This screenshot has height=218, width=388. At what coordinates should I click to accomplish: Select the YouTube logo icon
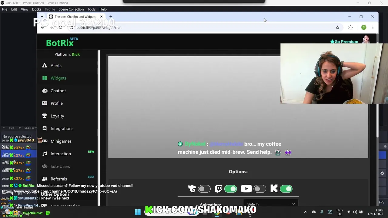(x=246, y=189)
